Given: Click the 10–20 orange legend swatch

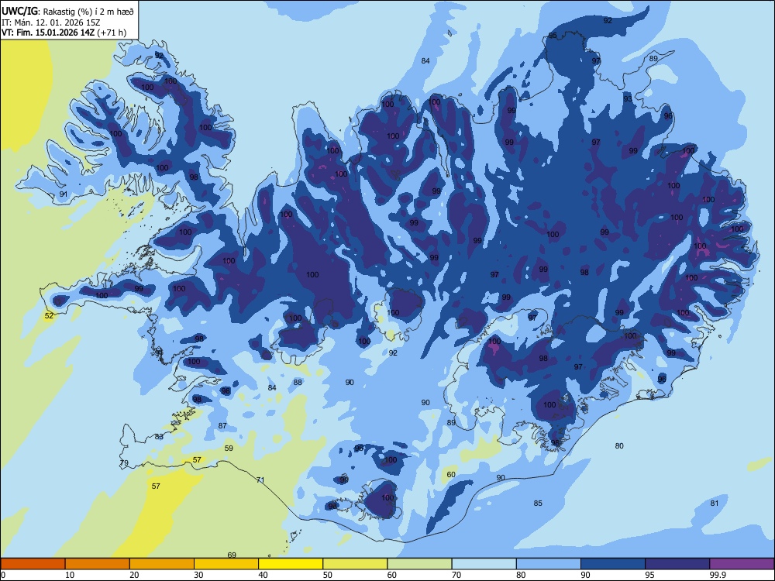Looking at the screenshot, I should pos(98,564).
